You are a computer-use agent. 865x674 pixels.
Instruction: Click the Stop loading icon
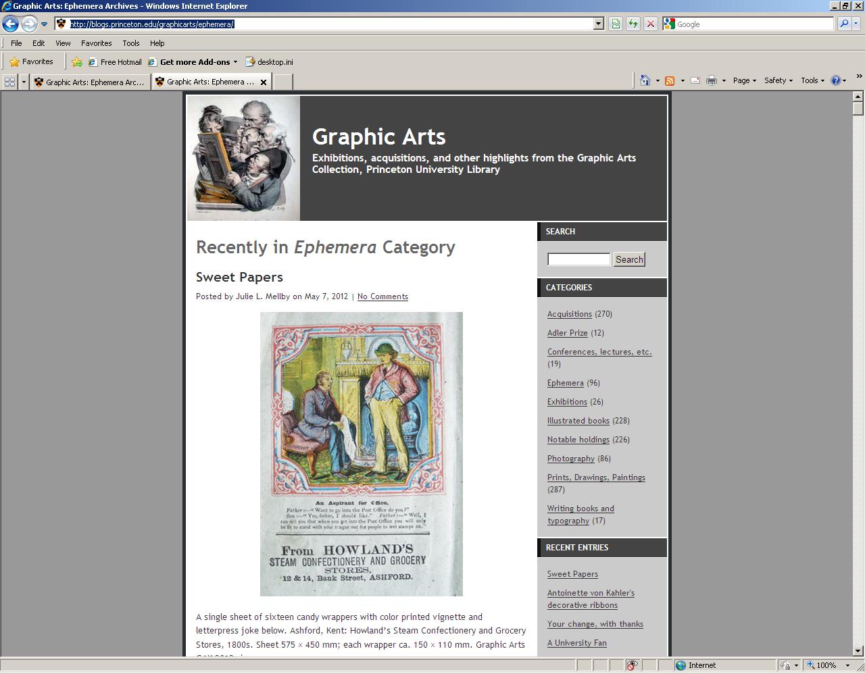click(x=650, y=24)
